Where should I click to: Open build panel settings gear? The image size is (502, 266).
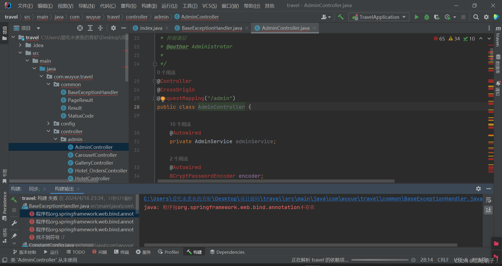click(x=478, y=189)
